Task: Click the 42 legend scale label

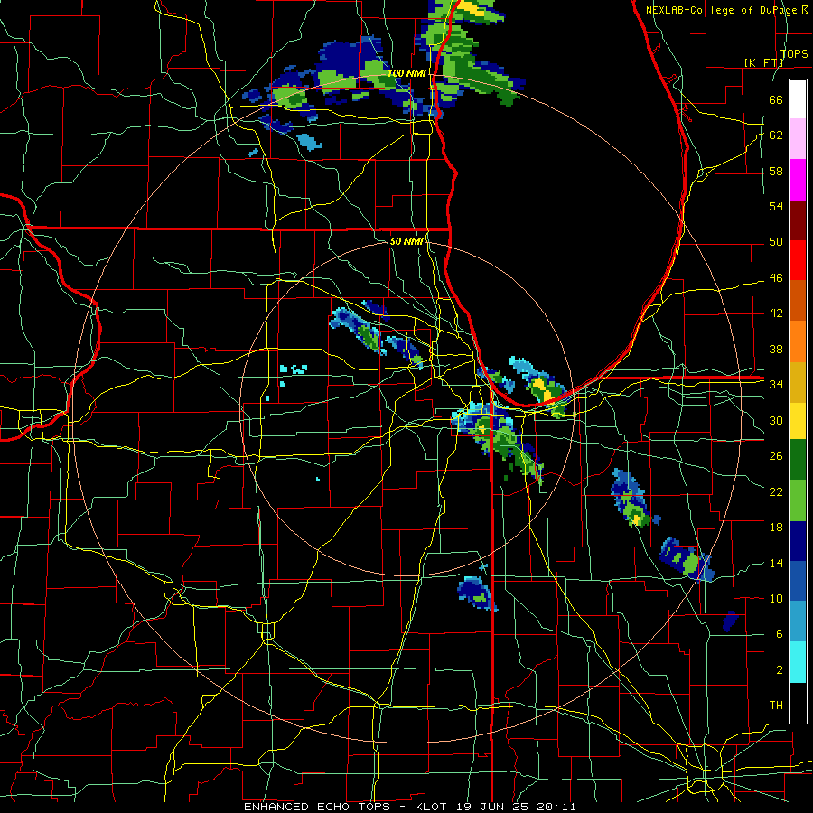Action: 776,313
